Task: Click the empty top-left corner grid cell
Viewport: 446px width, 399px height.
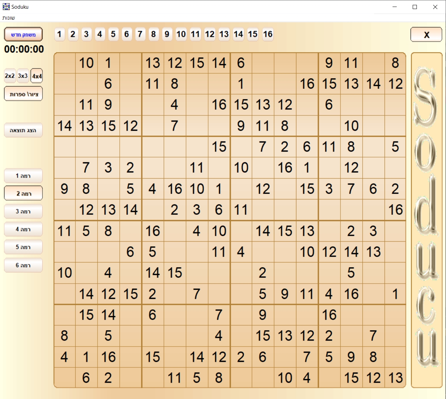Action: (x=65, y=63)
